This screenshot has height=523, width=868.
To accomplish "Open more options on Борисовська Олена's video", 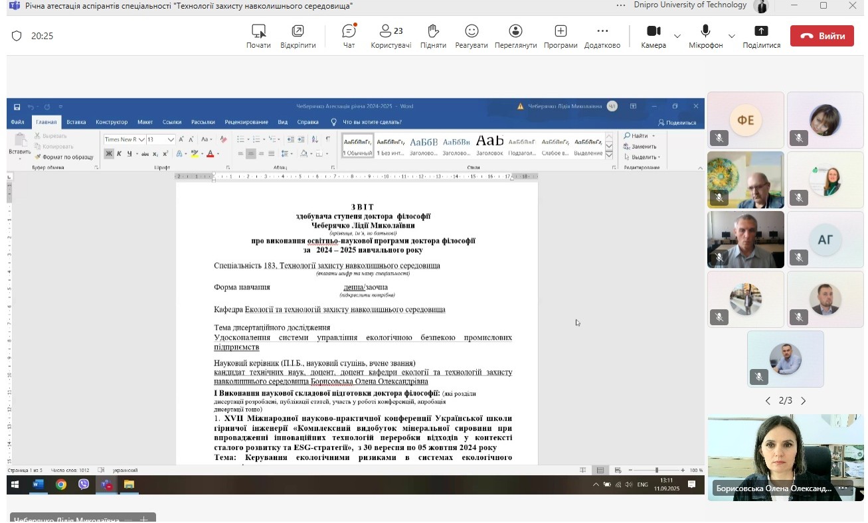I will pos(843,488).
